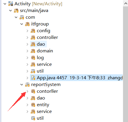
Task: Expand the controller package under itfgroup
Action: (27, 37)
